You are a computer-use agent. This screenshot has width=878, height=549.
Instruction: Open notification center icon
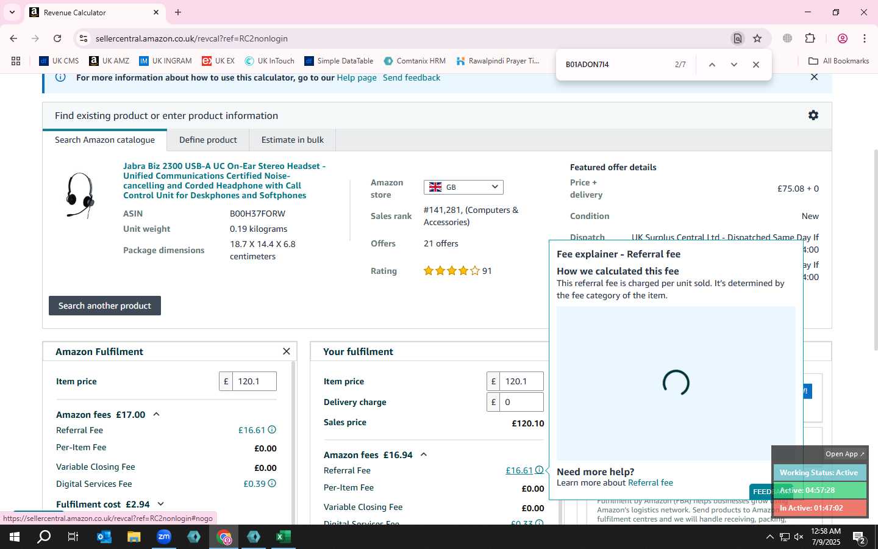(860, 537)
